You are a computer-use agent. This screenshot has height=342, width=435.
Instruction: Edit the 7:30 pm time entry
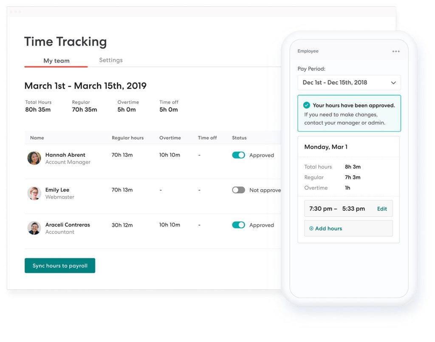tap(381, 209)
